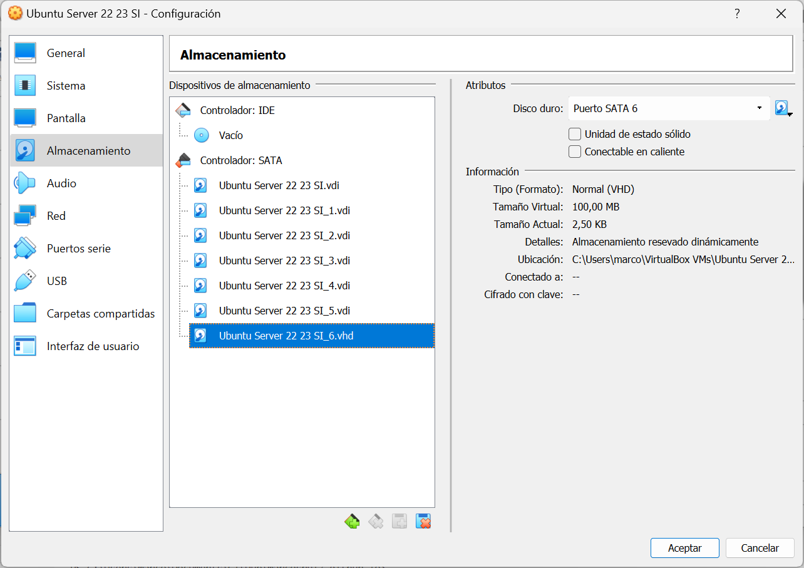804x568 pixels.
Task: Select Controlador: IDE in storage tree
Action: point(237,110)
